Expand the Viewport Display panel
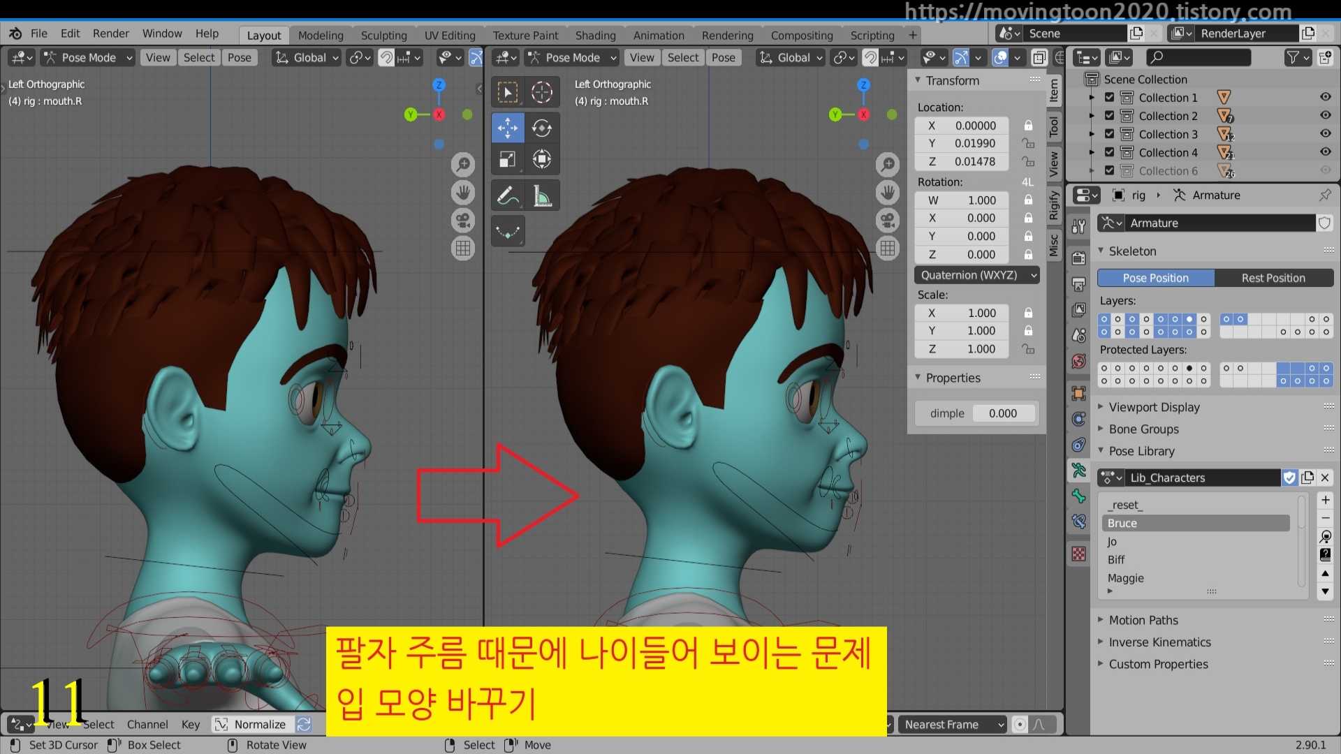1341x754 pixels. click(x=1153, y=407)
